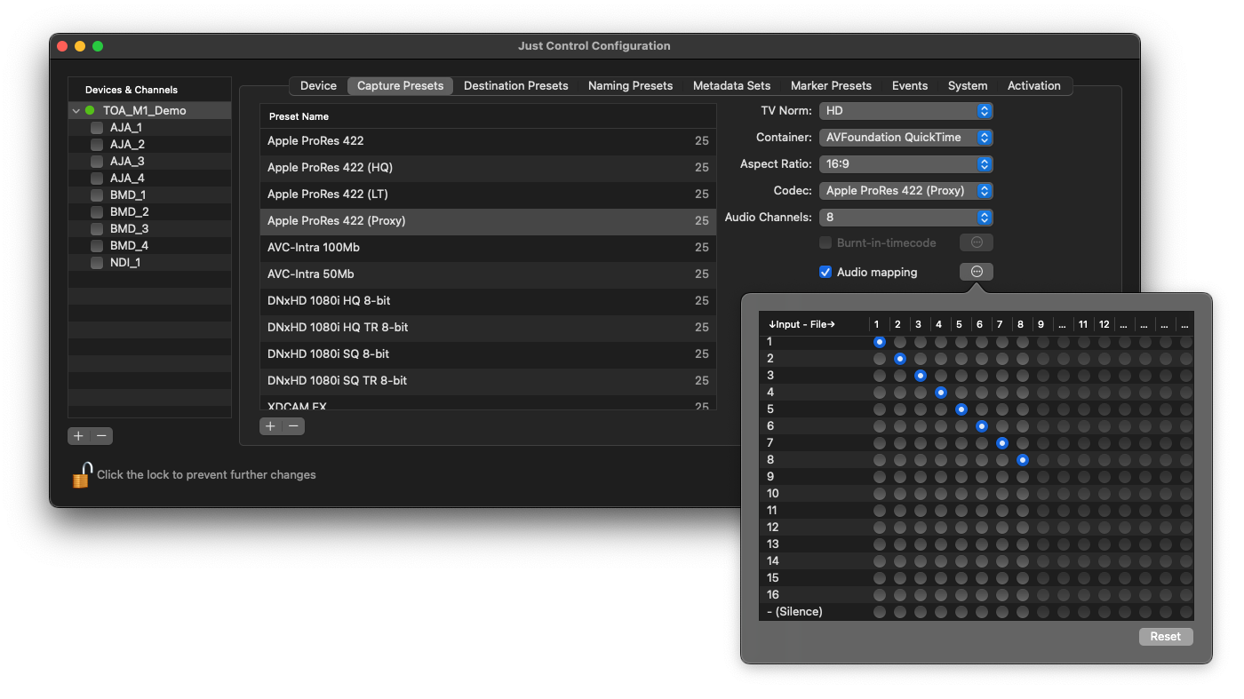Select the NDI_1 channel name in tree
The height and width of the screenshot is (699, 1244).
pos(125,263)
